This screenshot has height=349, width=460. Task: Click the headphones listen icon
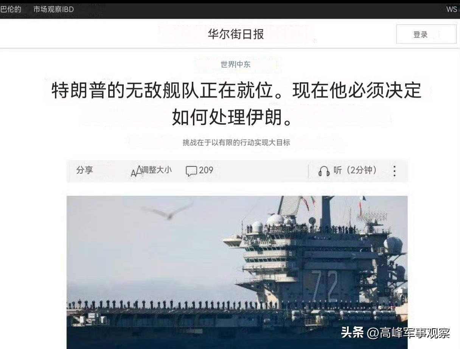tap(324, 171)
